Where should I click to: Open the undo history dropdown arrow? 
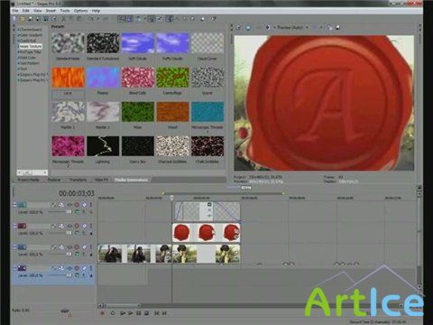(98, 19)
